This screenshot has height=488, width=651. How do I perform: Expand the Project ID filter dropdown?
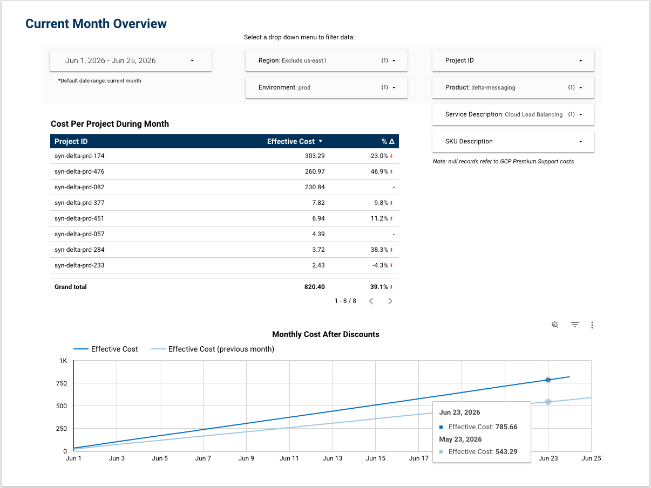(513, 60)
